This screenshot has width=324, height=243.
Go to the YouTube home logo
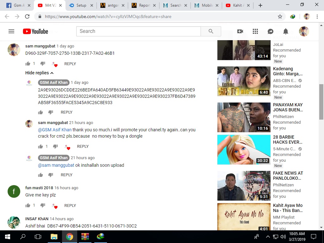click(x=35, y=31)
